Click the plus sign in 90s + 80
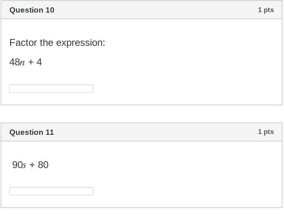284x214 pixels. [x=32, y=165]
